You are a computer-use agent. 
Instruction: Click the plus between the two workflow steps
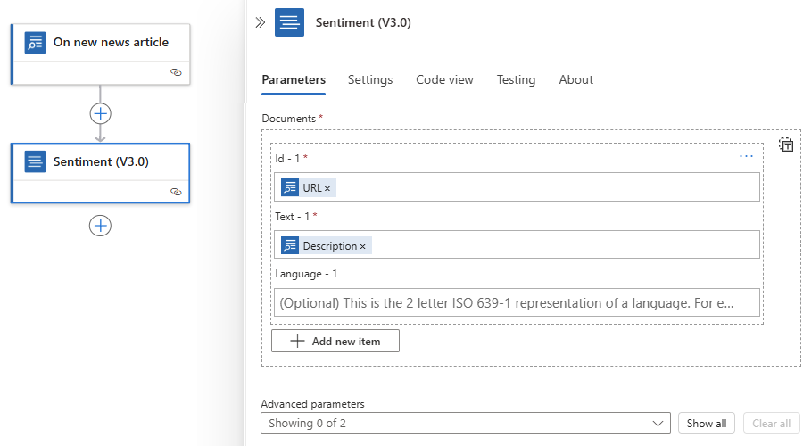100,113
